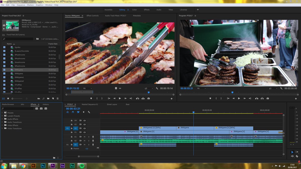Open the Markers menu
301x169 pixels.
pos(30,5)
